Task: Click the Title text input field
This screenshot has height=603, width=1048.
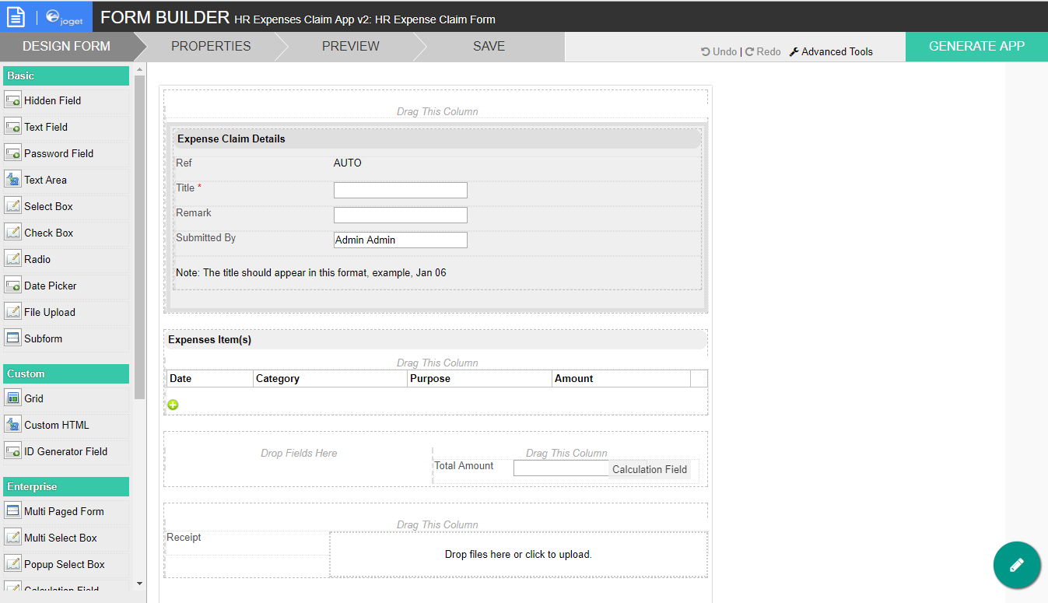Action: coord(400,191)
